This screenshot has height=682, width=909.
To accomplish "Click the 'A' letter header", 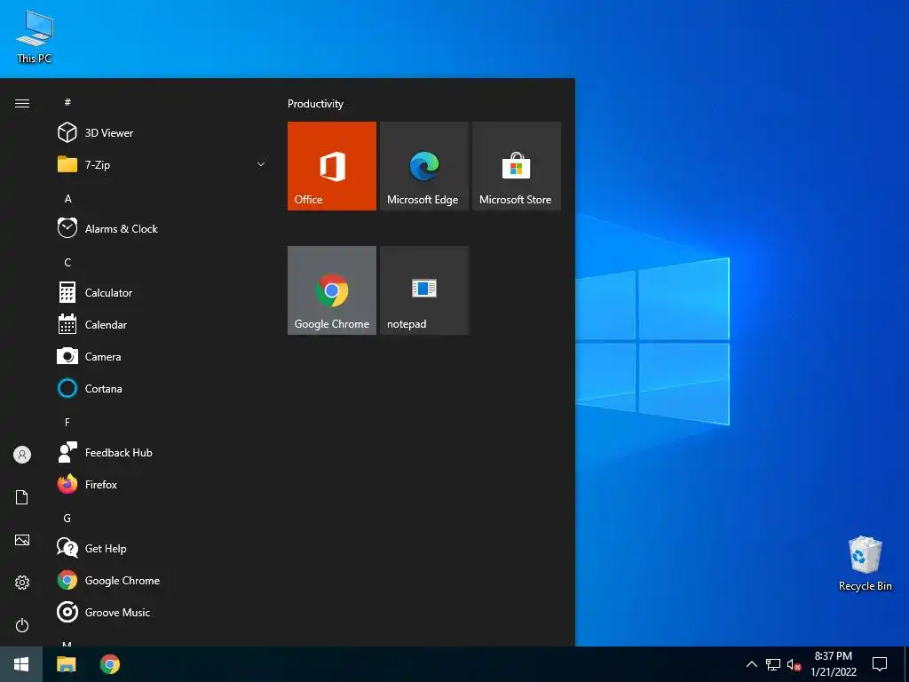I will point(67,199).
